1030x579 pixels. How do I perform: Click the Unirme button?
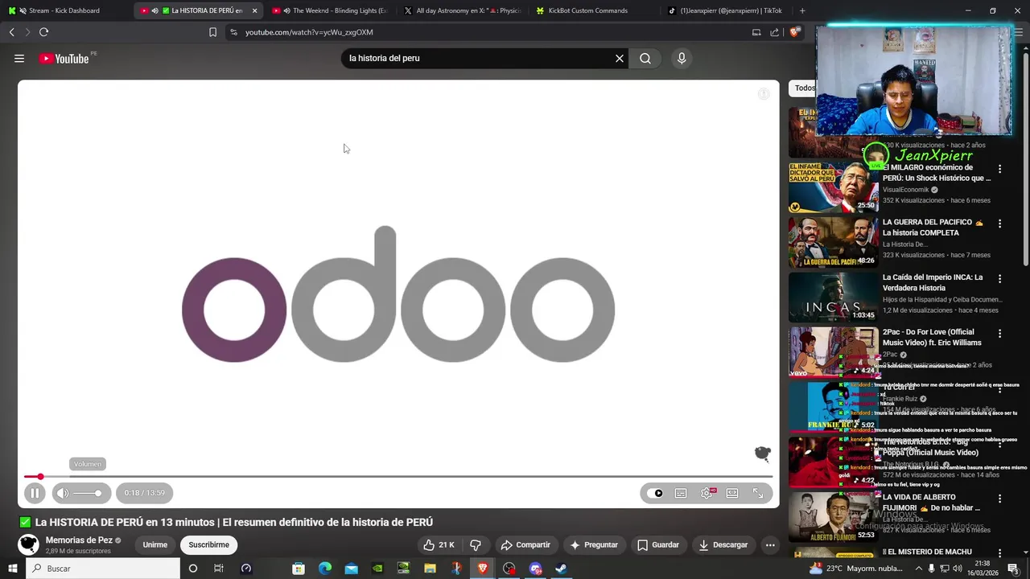(x=155, y=545)
